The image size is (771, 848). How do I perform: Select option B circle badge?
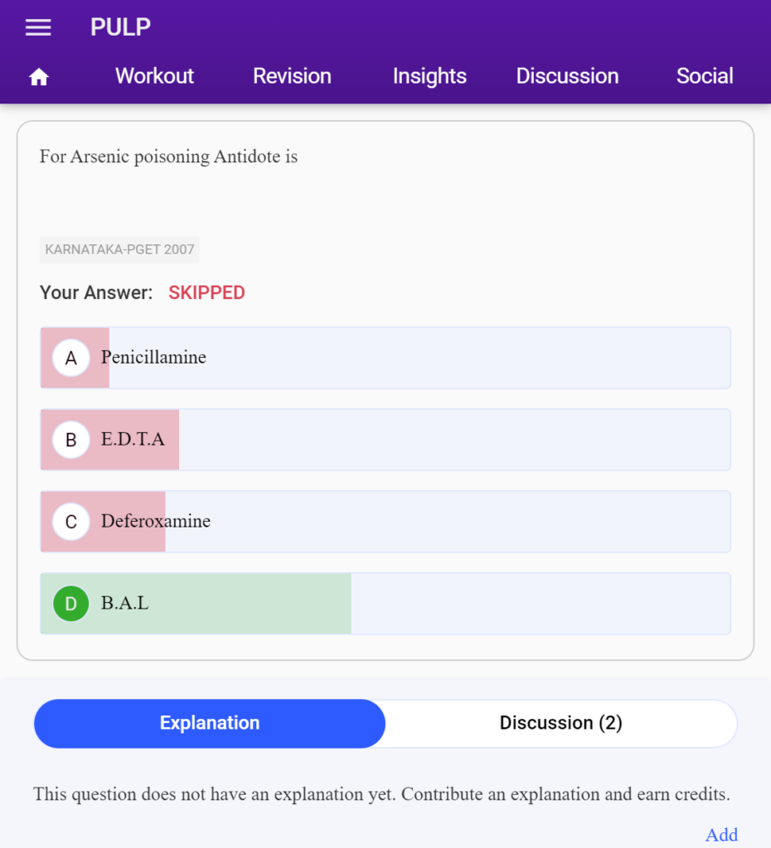71,440
